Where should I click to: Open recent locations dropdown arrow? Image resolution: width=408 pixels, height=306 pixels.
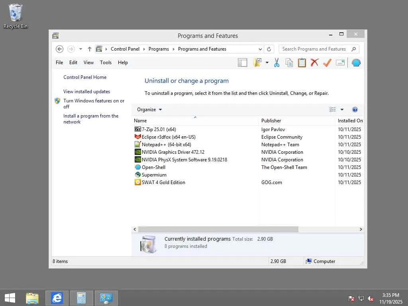point(80,49)
